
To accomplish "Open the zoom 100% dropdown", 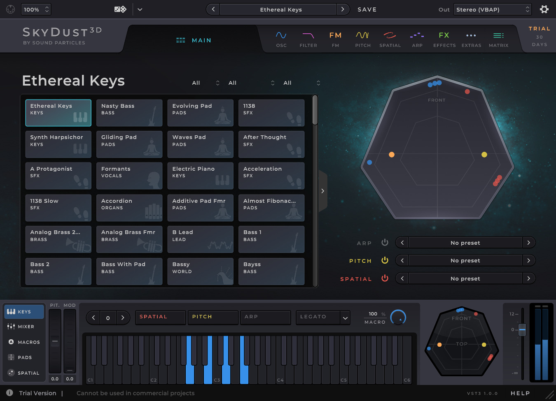I will [x=36, y=9].
